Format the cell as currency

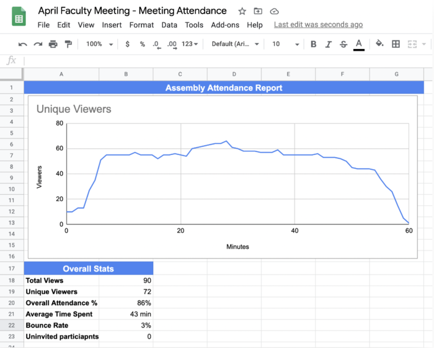point(127,44)
